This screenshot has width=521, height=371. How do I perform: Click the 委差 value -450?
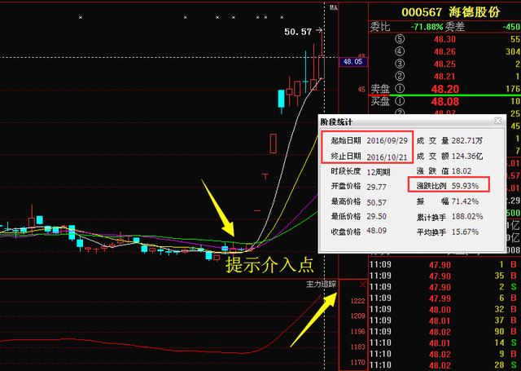(x=512, y=27)
